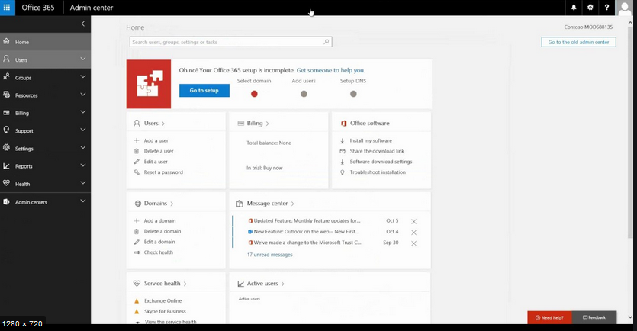This screenshot has width=637, height=331.
Task: Click the Exchange Online warning icon
Action: (137, 301)
